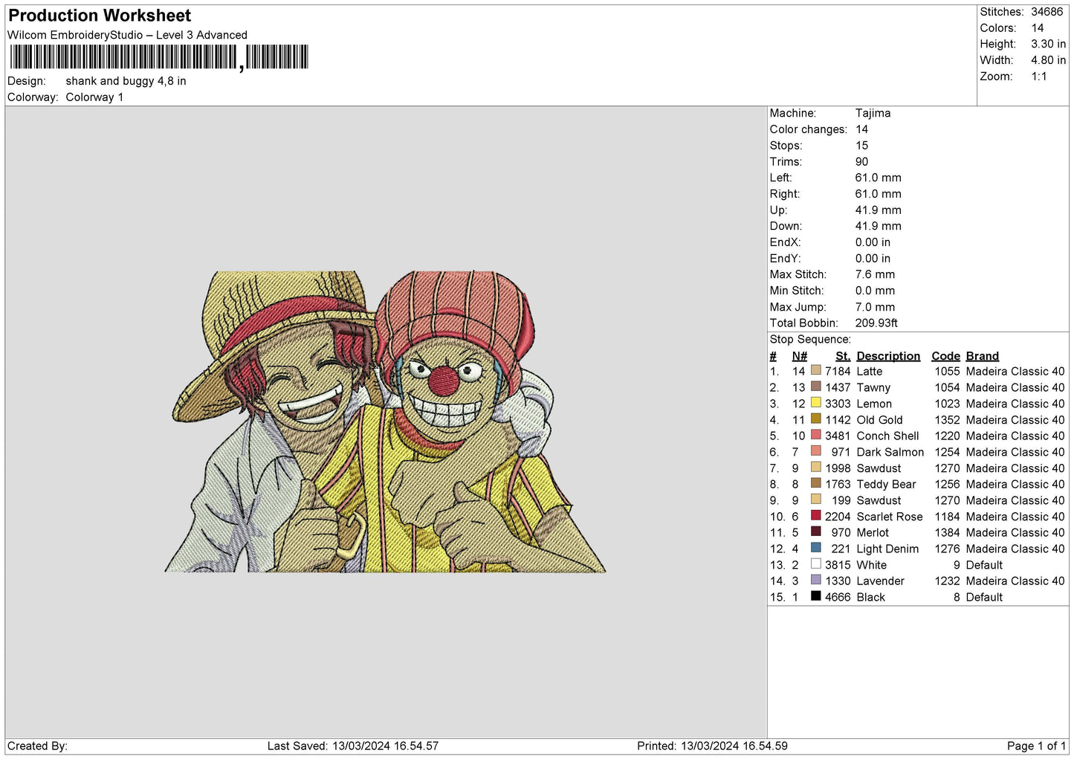Click the Default brand in White row
Image resolution: width=1074 pixels, height=759 pixels.
[x=984, y=565]
